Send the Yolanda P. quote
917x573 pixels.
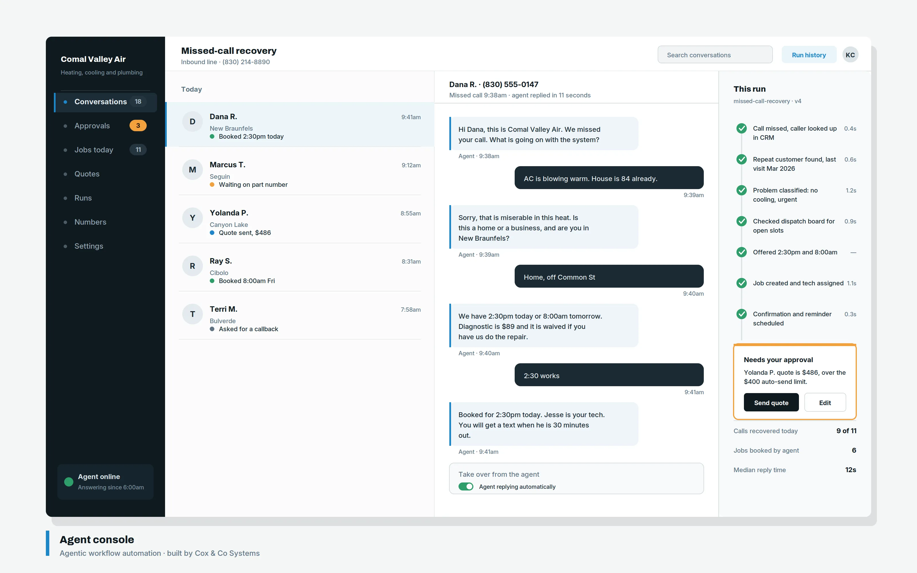pos(771,403)
